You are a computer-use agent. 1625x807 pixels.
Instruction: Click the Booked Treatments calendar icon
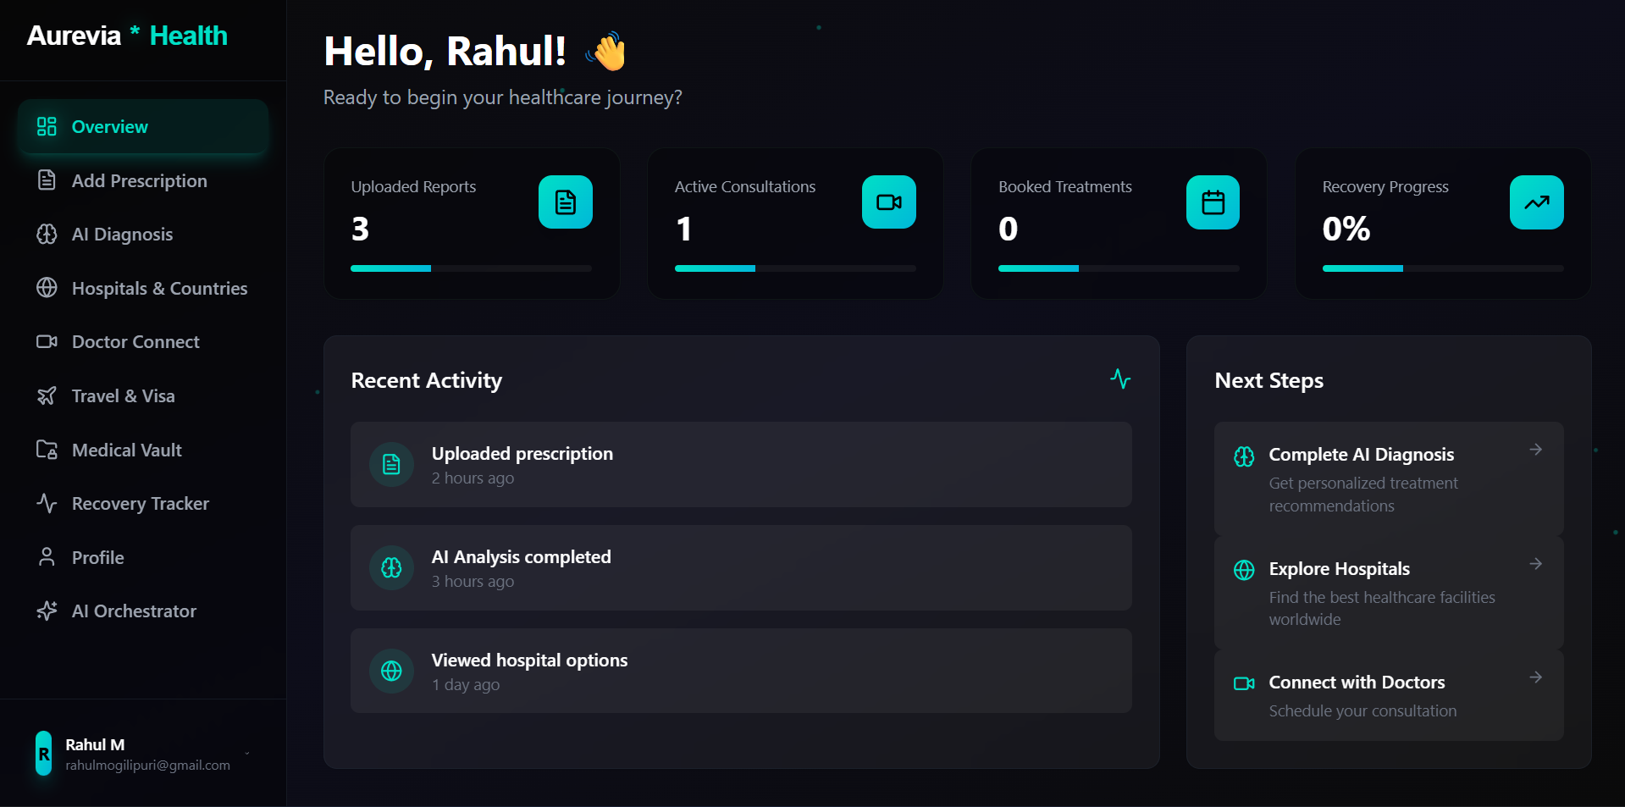(x=1213, y=202)
